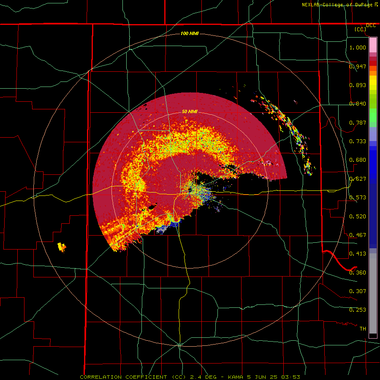Click the 0.627 legend value
This screenshot has width=380, height=380.
point(358,179)
